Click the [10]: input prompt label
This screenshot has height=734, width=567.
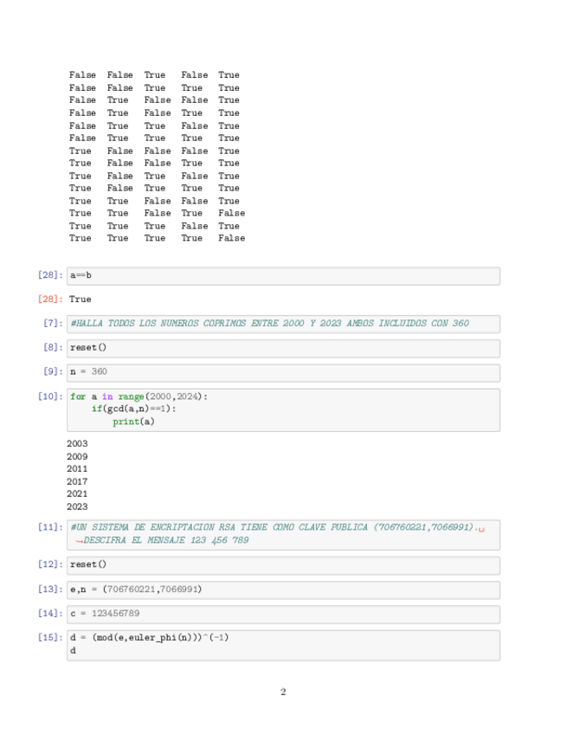[x=50, y=396]
